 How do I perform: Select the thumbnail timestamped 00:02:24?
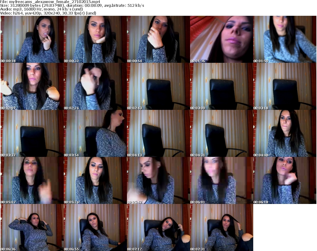[95, 86]
